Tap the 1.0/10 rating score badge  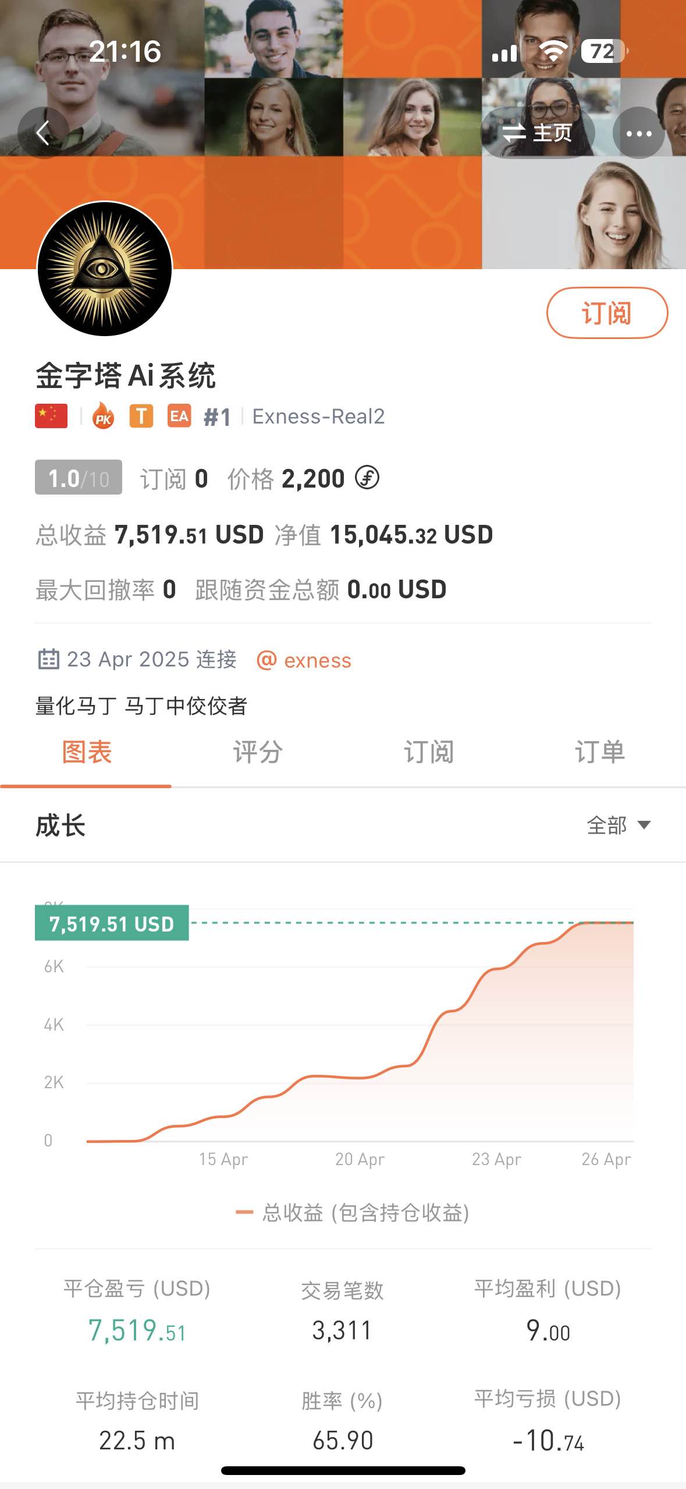coord(79,478)
